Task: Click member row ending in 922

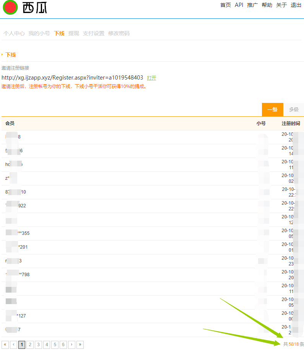Action: click(153, 206)
